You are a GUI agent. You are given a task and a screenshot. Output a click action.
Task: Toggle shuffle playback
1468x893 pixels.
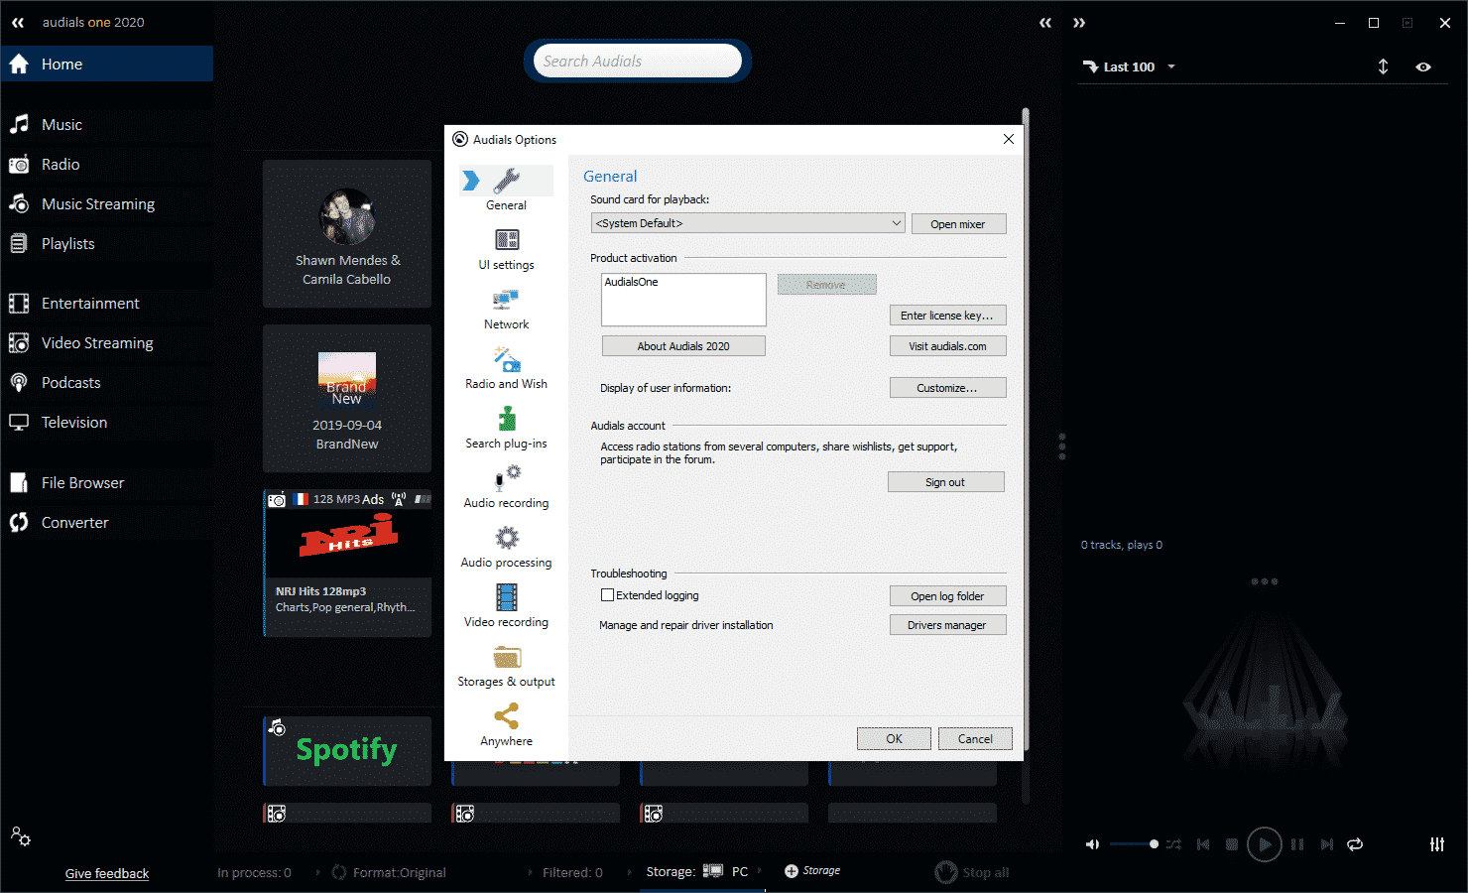click(x=1173, y=844)
